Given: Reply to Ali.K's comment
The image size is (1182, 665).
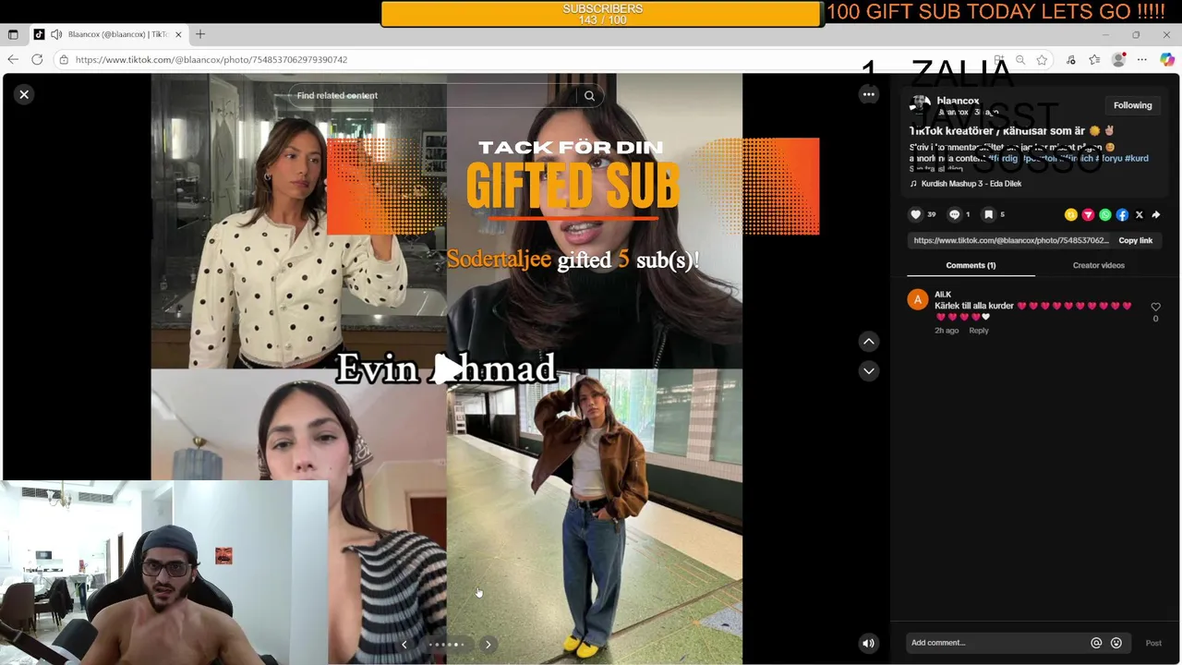Looking at the screenshot, I should [978, 331].
